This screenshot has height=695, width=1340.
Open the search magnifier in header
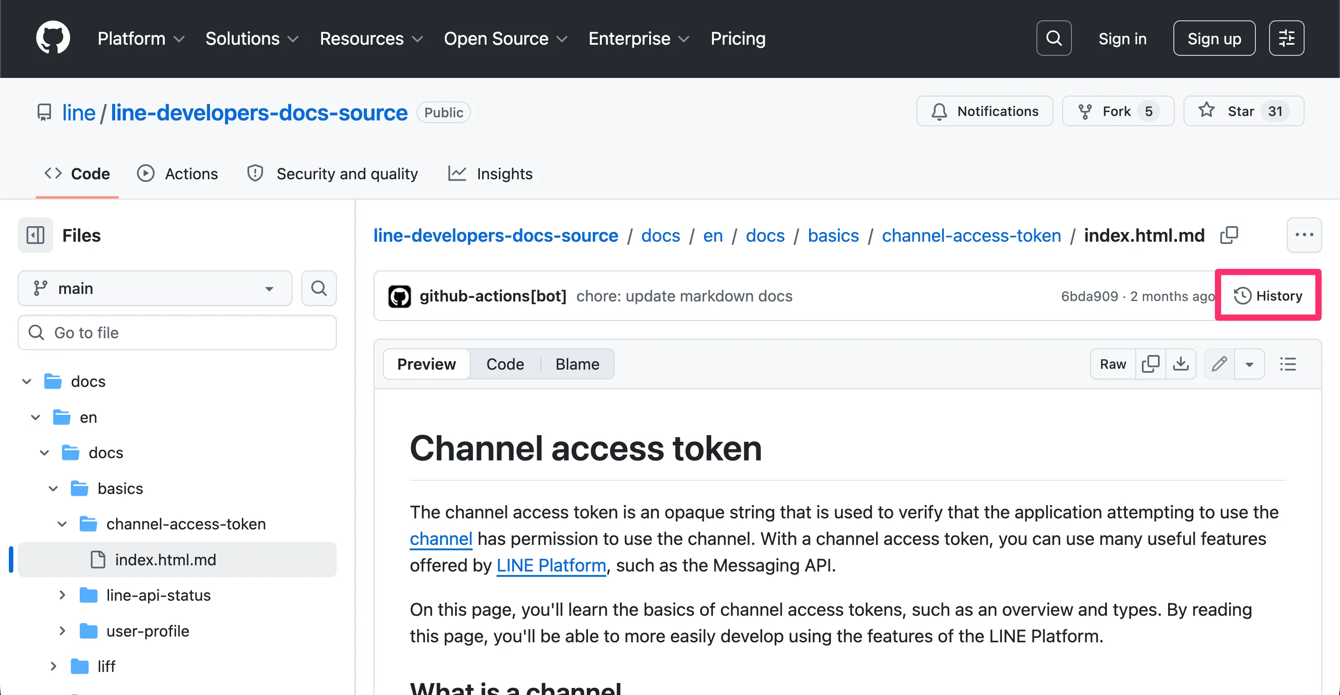1053,38
